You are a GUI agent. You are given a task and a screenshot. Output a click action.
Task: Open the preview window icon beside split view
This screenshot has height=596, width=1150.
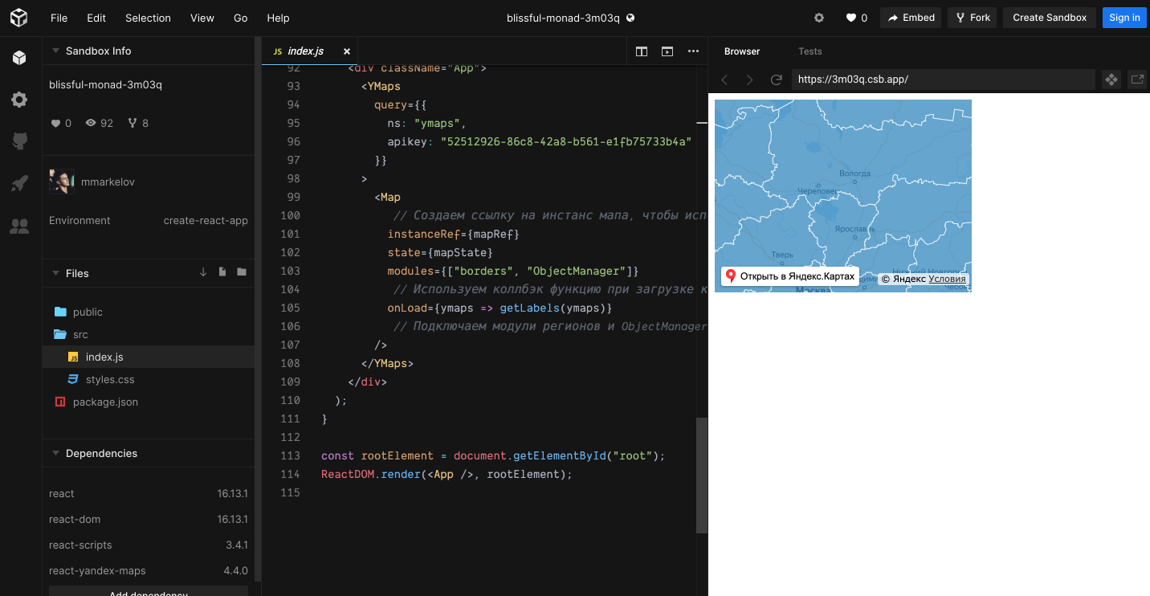tap(667, 51)
